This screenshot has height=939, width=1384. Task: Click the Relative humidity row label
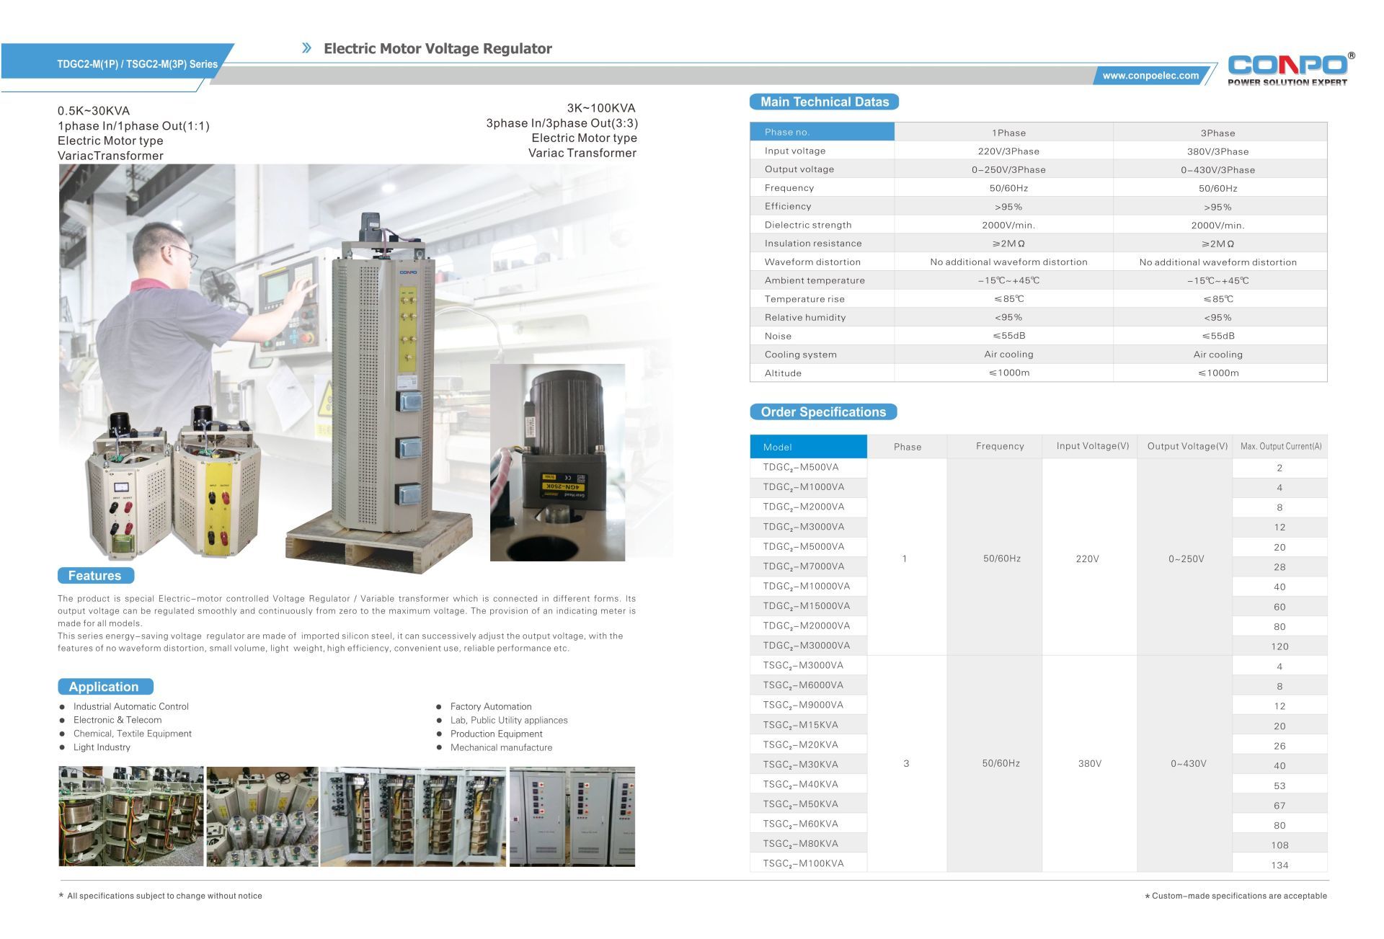(x=805, y=317)
